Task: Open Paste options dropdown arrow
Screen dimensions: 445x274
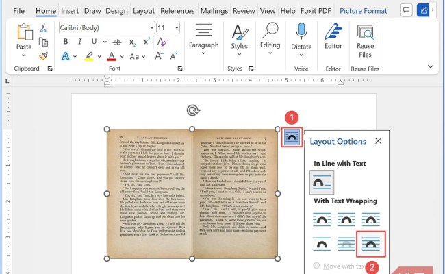Action: [x=24, y=55]
